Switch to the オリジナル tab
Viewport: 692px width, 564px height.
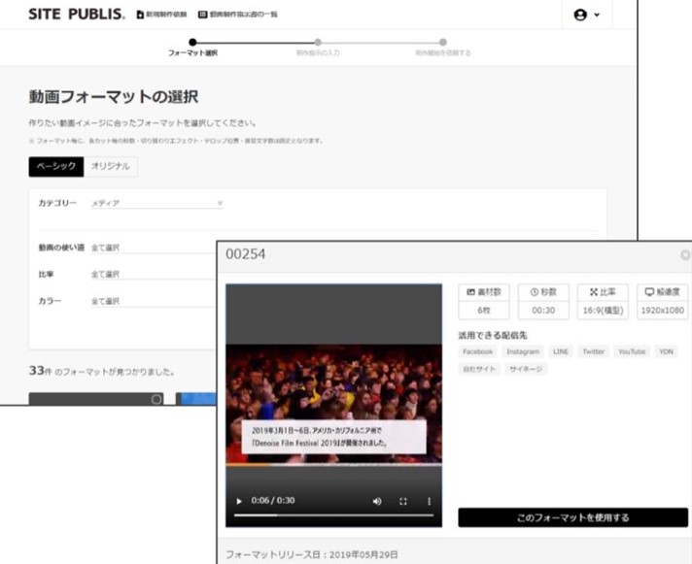[111, 166]
